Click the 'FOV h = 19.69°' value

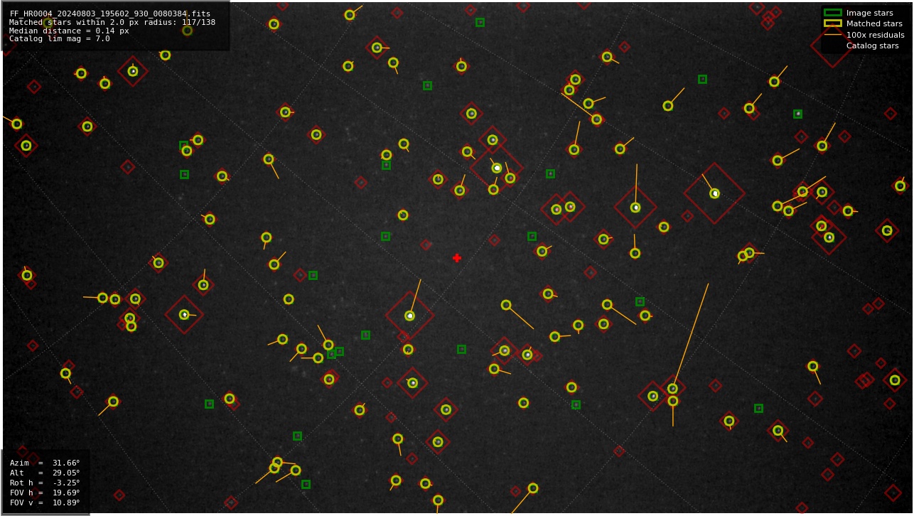[x=45, y=493]
